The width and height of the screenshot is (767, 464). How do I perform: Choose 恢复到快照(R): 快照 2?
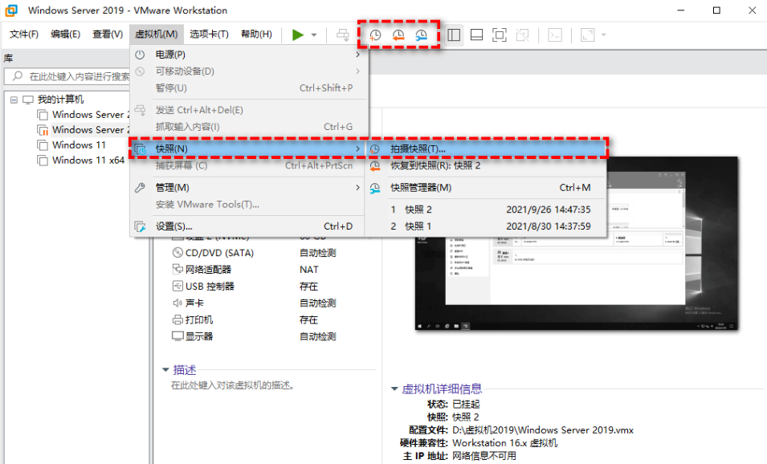coord(486,165)
